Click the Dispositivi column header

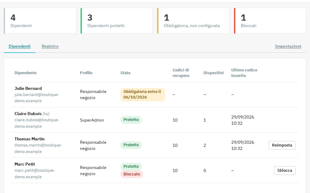point(214,73)
